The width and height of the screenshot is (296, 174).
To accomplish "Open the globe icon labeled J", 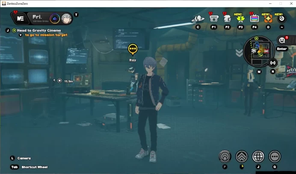I will pos(258,156).
